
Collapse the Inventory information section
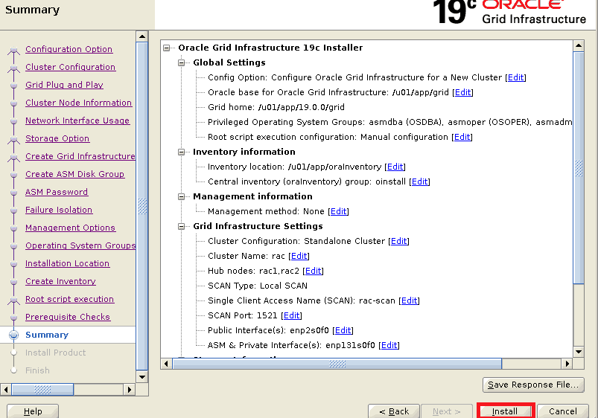[x=182, y=152]
